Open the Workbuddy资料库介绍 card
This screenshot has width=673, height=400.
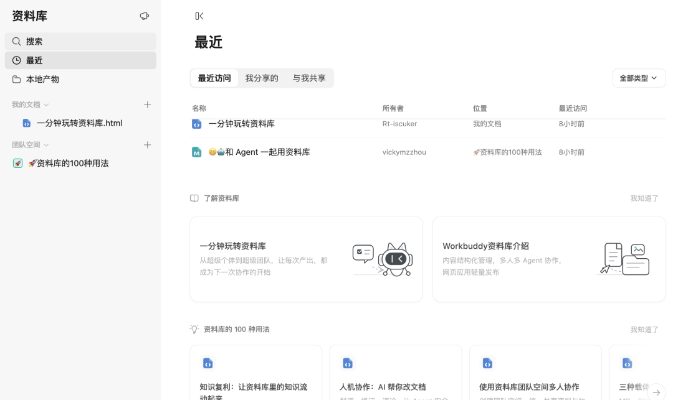[x=549, y=259]
